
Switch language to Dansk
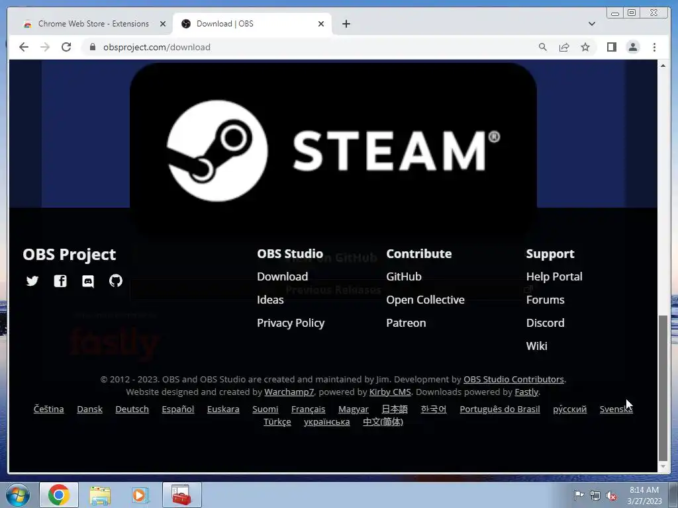89,409
